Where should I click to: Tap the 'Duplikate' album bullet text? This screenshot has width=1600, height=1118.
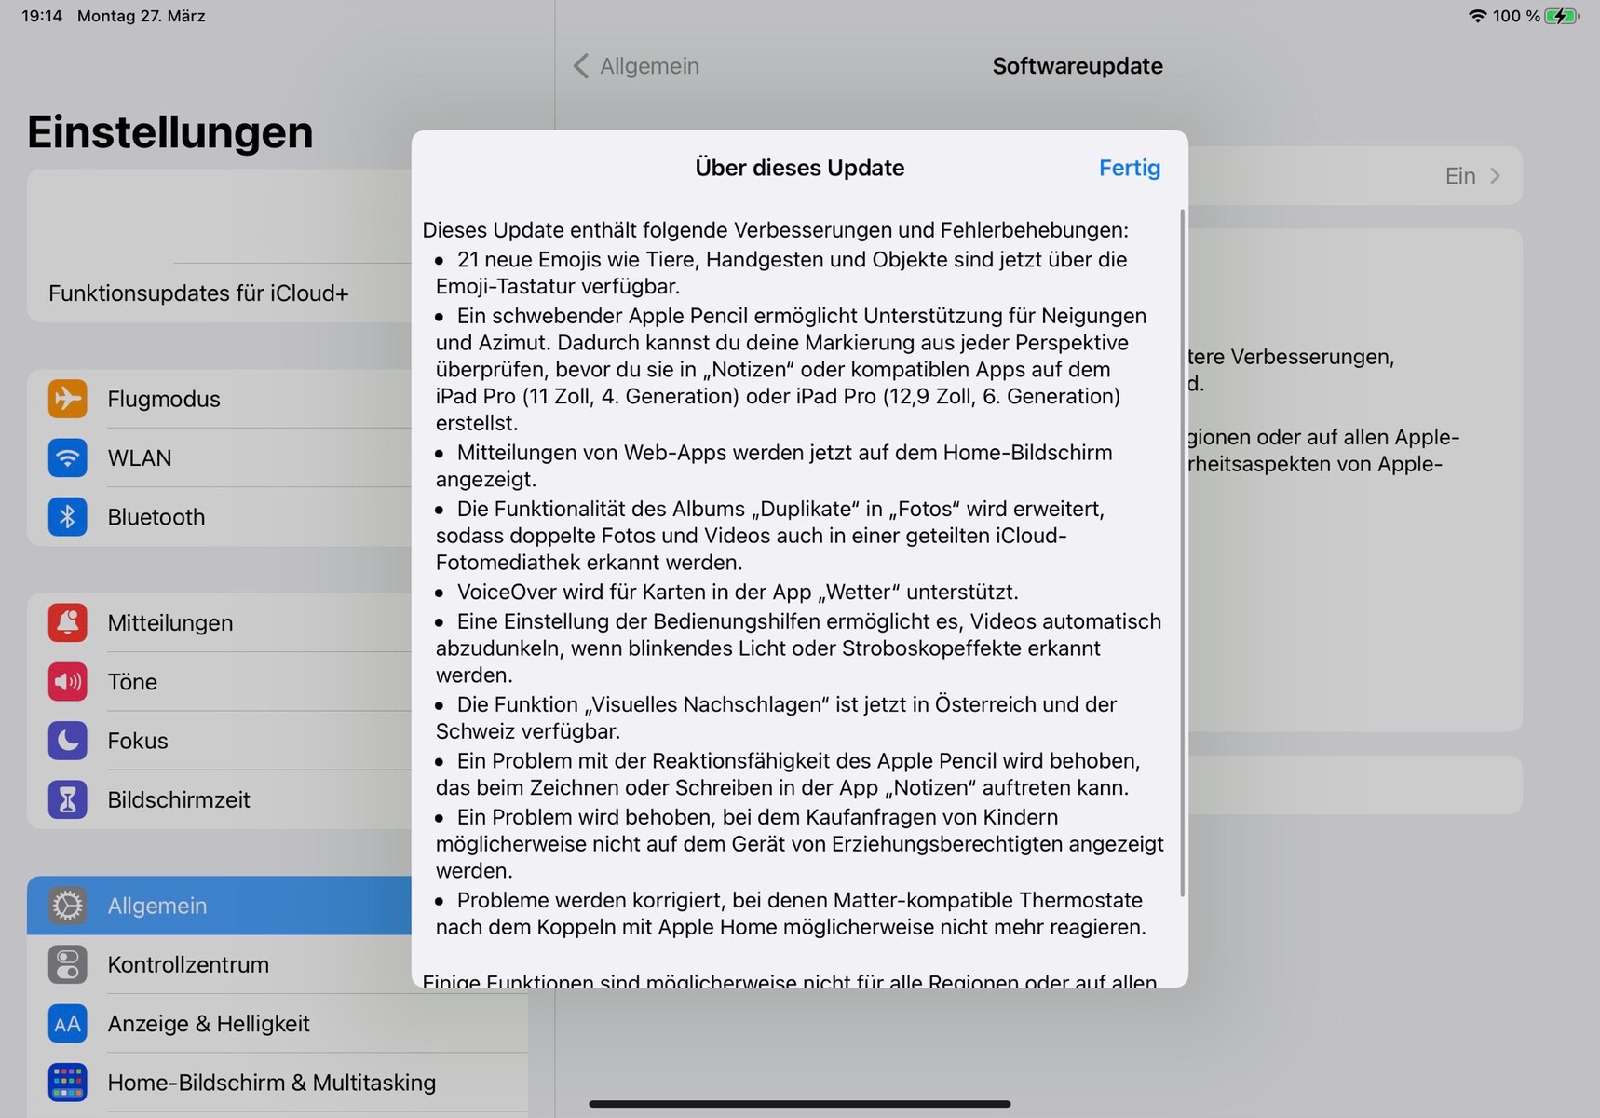coord(770,536)
